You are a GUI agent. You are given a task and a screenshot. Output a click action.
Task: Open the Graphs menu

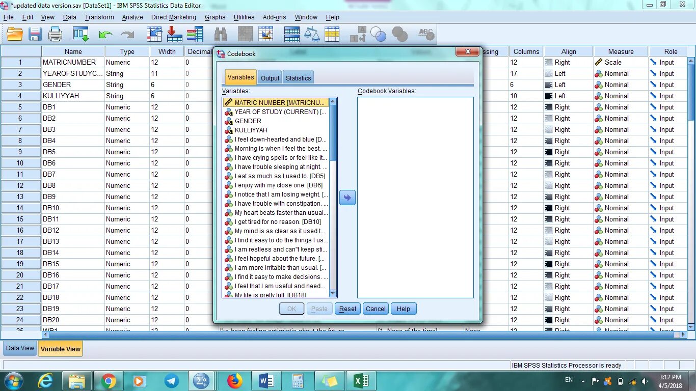pos(215,17)
